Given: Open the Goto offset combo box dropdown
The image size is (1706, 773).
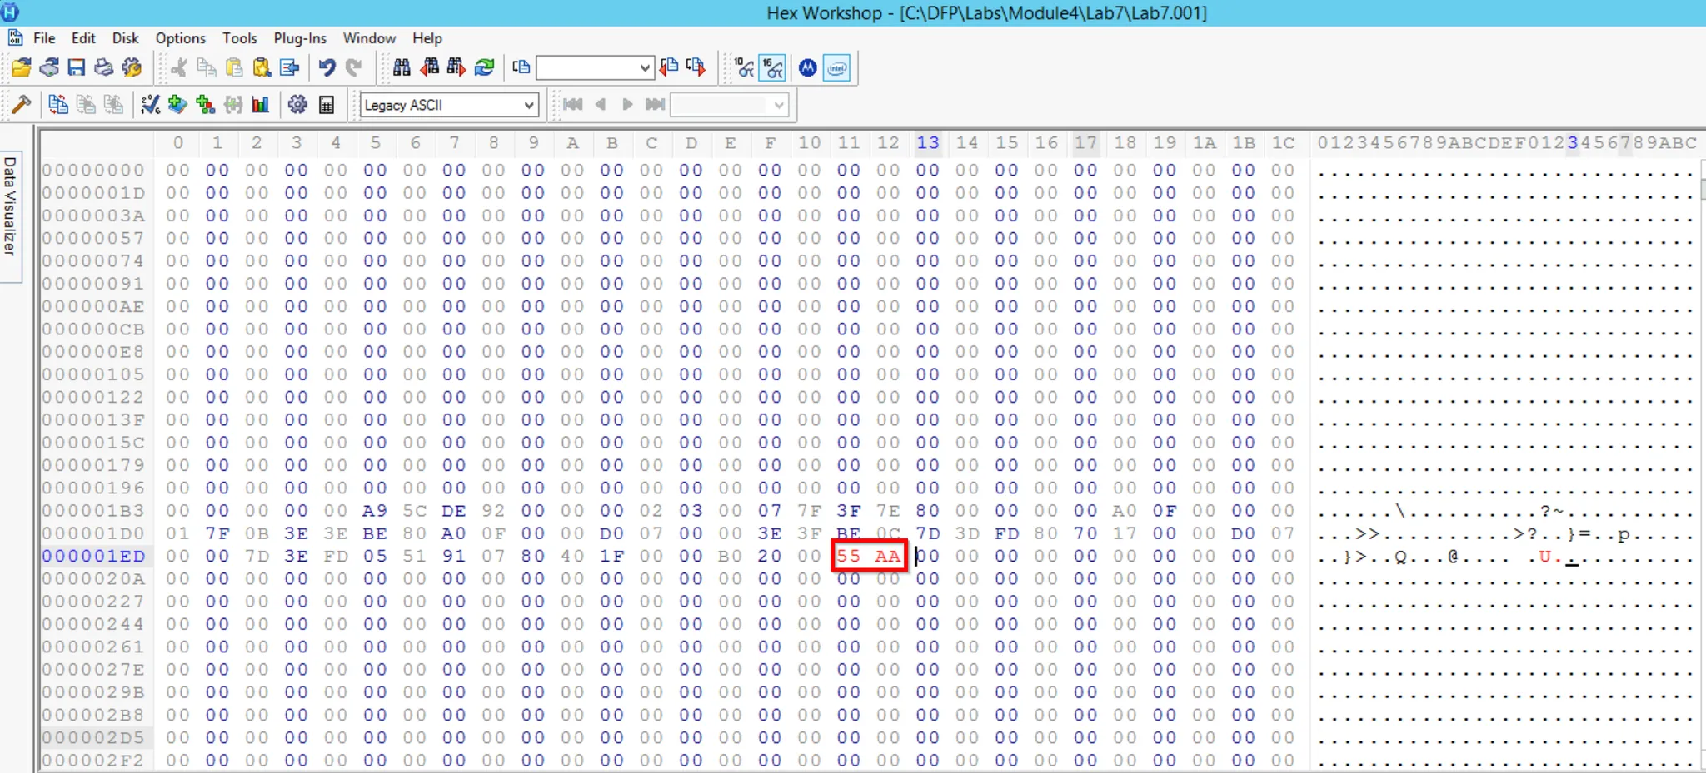Looking at the screenshot, I should coord(645,67).
